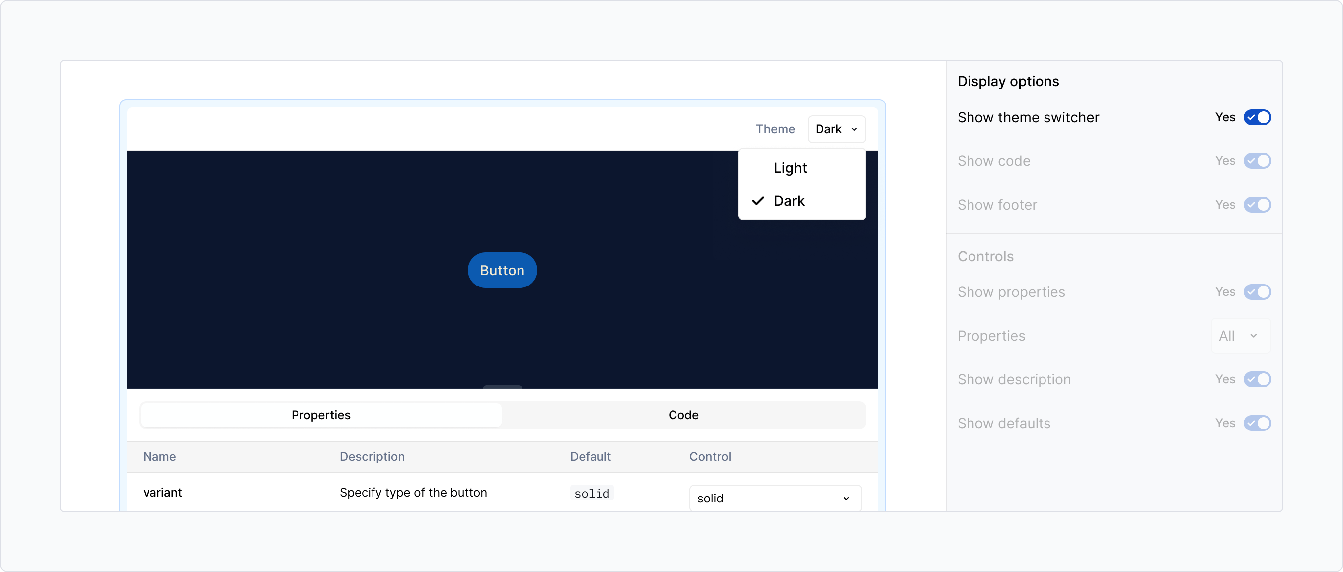Click the Display options heading

(x=1008, y=82)
